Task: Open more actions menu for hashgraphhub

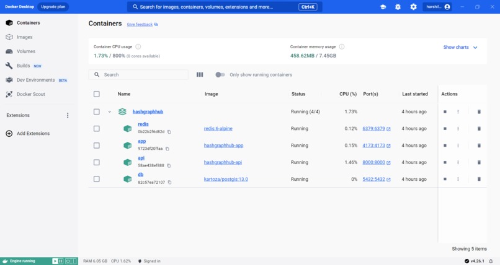Action: click(x=458, y=111)
